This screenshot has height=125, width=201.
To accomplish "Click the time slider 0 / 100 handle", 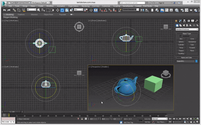I will [12, 112].
